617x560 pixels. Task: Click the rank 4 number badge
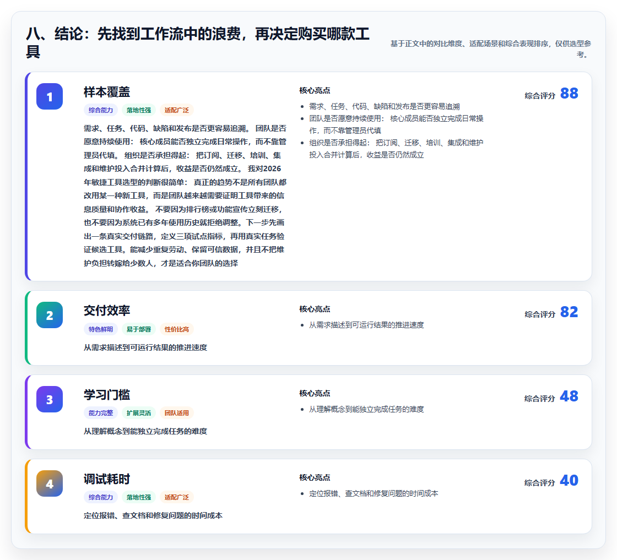pyautogui.click(x=50, y=483)
